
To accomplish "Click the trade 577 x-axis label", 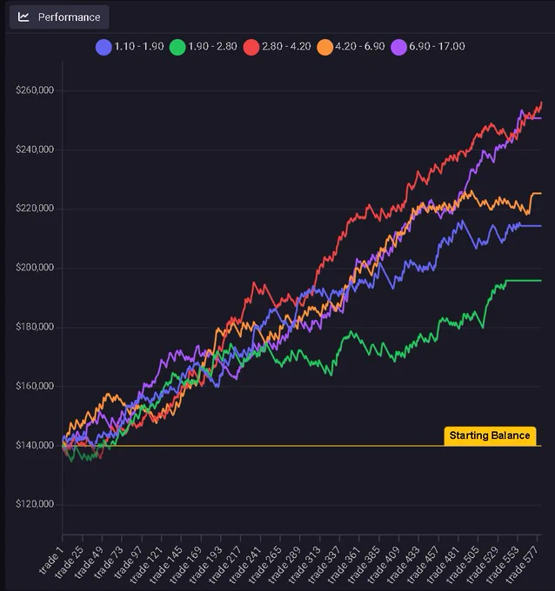I will tap(522, 564).
